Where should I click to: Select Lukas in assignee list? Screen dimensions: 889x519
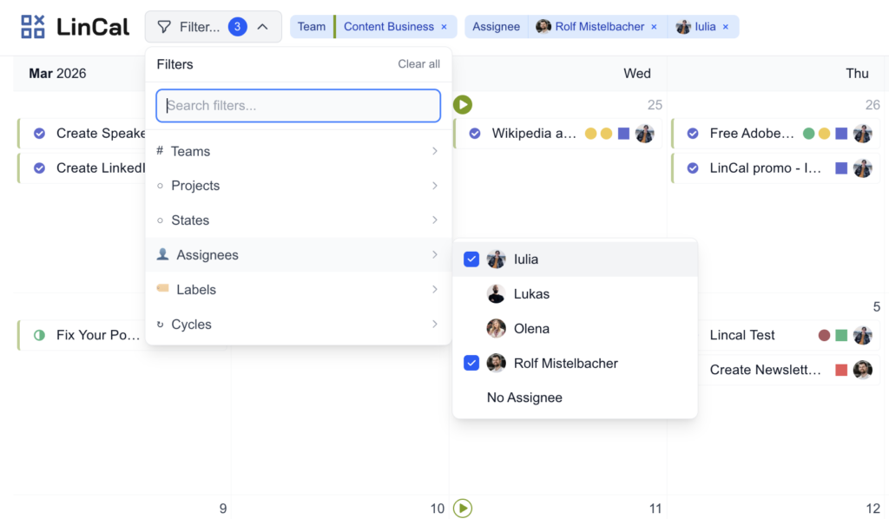click(x=531, y=294)
